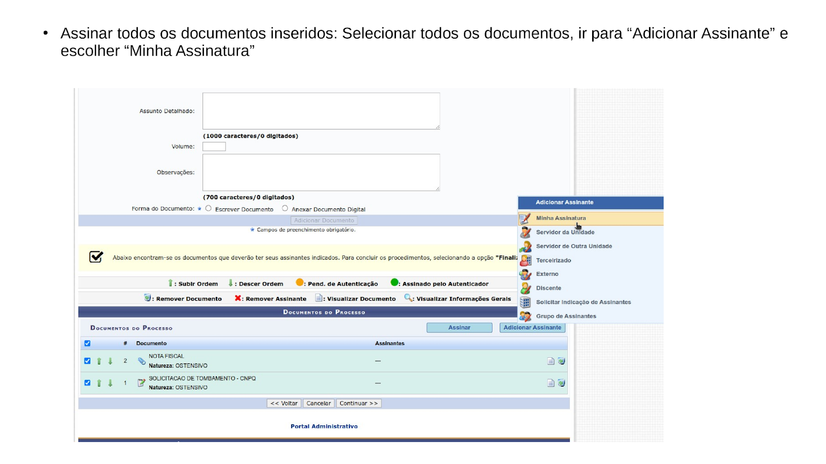Click the Pend. de Autenticação orange dot
Screen dimensions: 826x464
click(299, 283)
